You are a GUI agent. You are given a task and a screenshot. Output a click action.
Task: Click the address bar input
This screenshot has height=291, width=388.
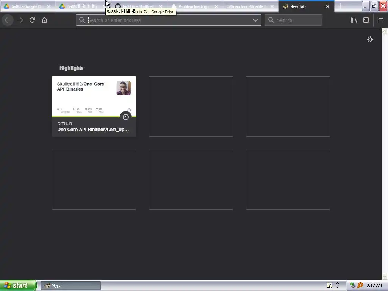click(x=168, y=20)
